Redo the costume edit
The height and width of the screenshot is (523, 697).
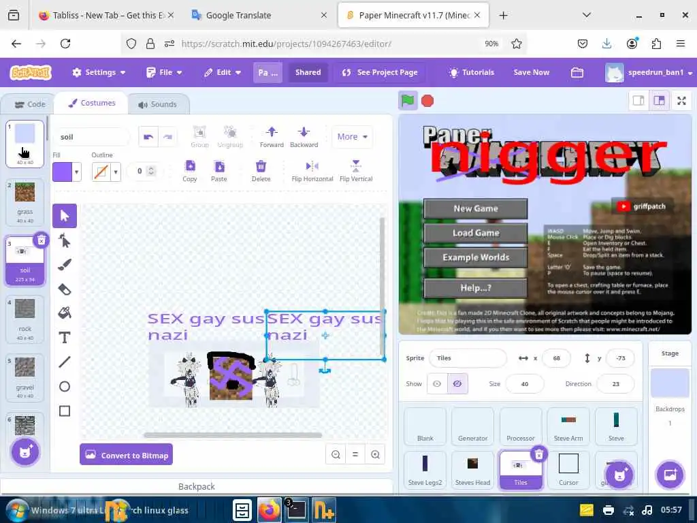(167, 137)
